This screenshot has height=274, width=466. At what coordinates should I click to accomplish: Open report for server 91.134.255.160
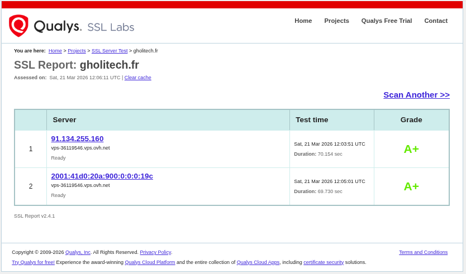click(77, 138)
